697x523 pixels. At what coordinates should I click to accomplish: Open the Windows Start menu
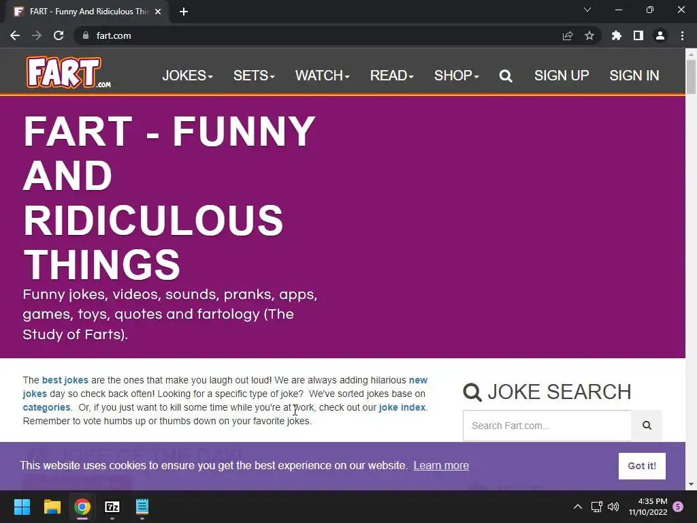22,507
